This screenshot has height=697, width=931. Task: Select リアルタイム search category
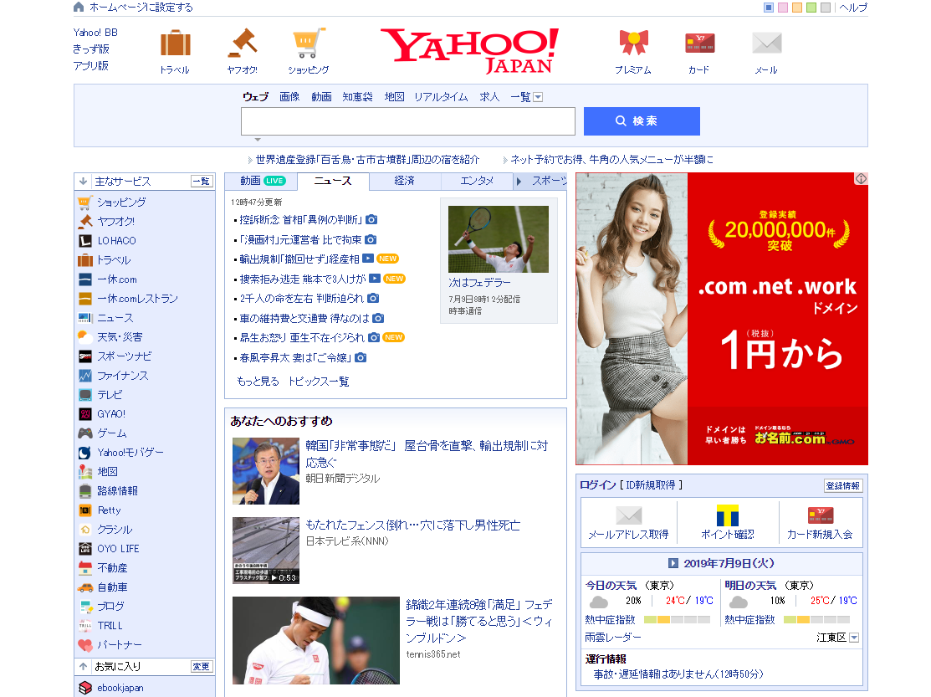(x=441, y=97)
